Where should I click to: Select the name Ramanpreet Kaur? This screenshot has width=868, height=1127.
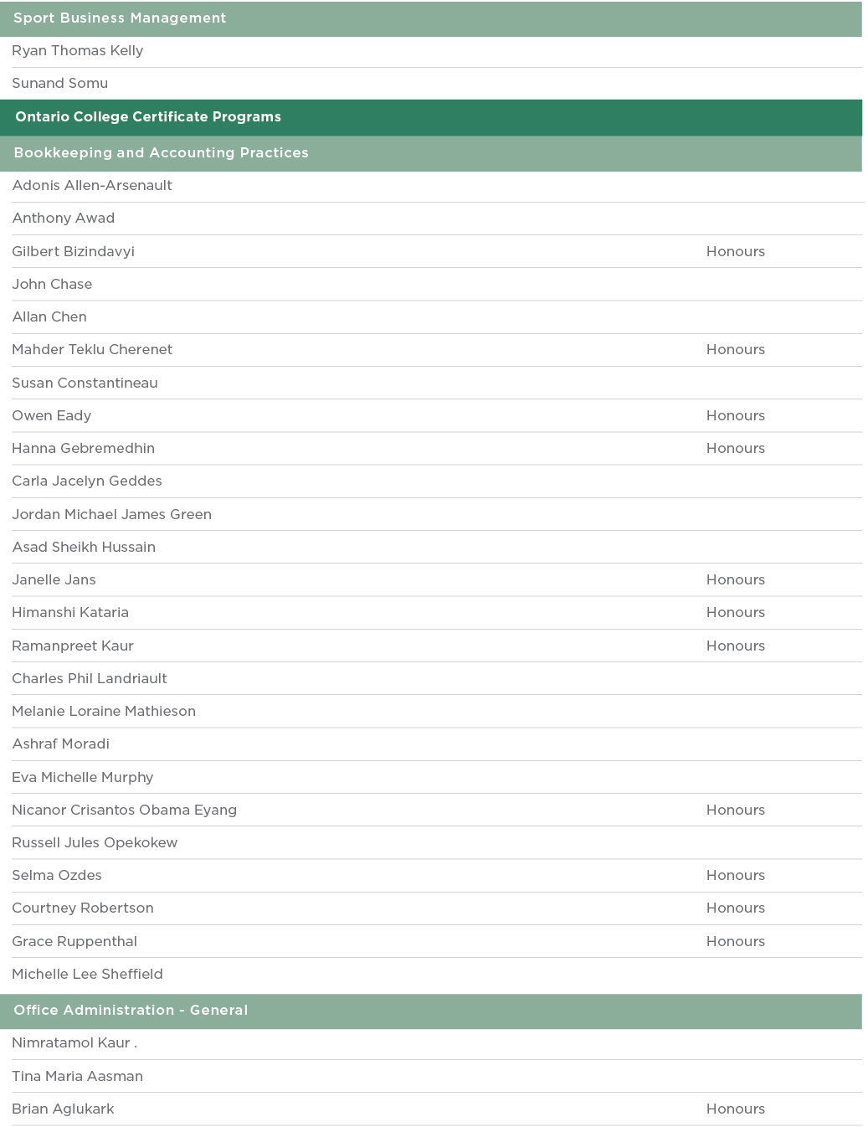pyautogui.click(x=73, y=646)
